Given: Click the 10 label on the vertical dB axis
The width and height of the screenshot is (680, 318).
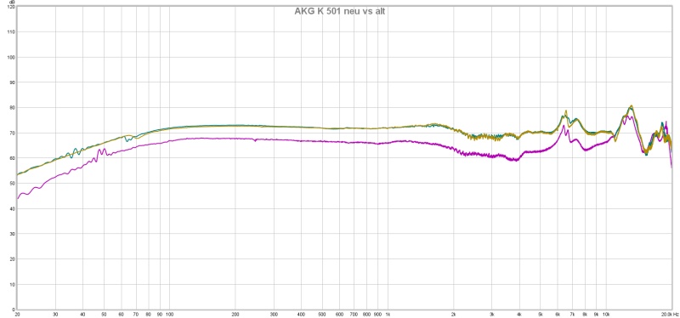Looking at the screenshot, I should coord(12,285).
